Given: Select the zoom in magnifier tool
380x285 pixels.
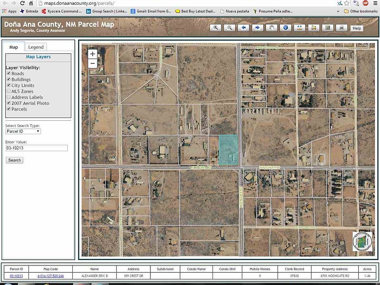Looking at the screenshot, I should tap(216, 28).
